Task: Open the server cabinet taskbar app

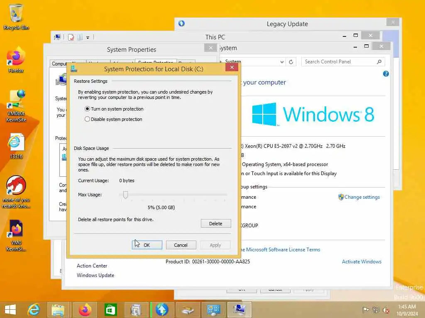Action: [x=136, y=310]
